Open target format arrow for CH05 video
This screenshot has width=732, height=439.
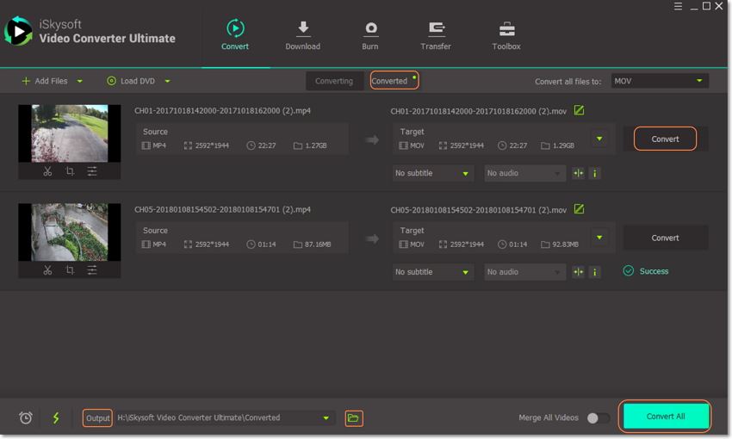(x=599, y=238)
